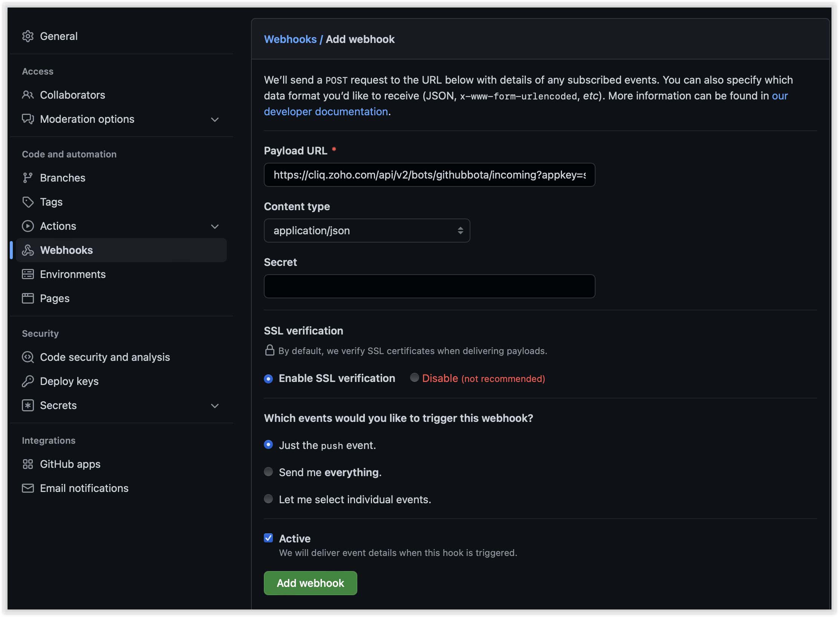Expand Moderation options chevron

click(215, 119)
